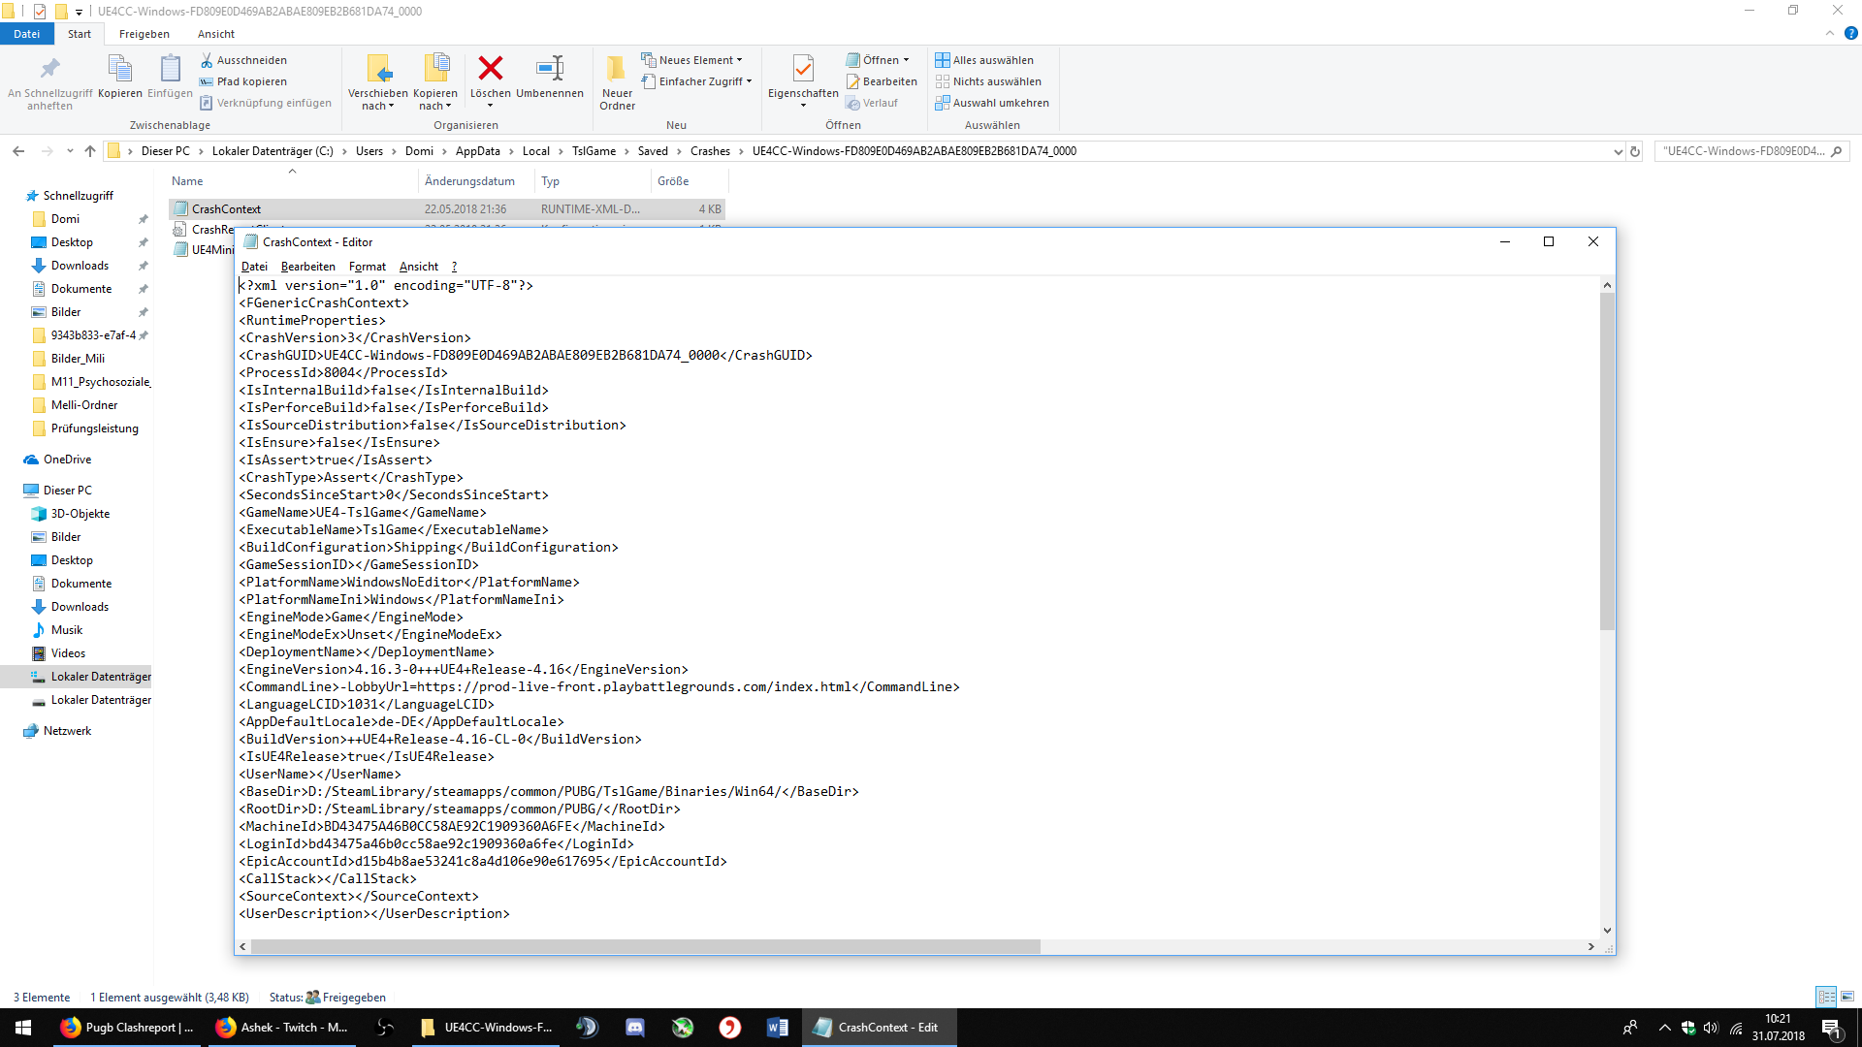The image size is (1862, 1047).
Task: Switch to Ashek - Twitch taskbar window
Action: pos(282,1028)
